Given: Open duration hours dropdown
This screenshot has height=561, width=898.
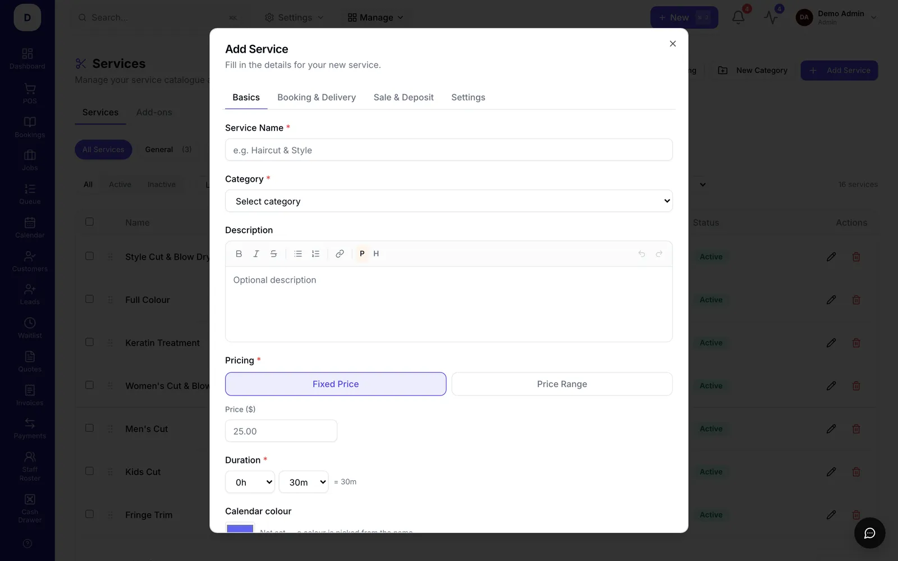Looking at the screenshot, I should pyautogui.click(x=250, y=482).
